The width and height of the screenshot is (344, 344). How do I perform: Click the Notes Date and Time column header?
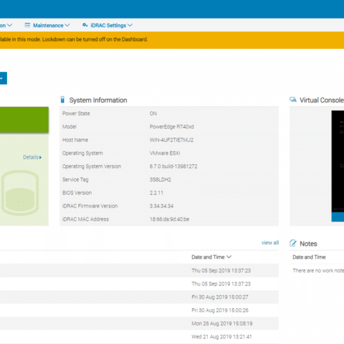point(309,257)
